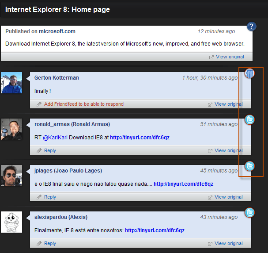Click the '43 minutes ago' timestamp

(x=219, y=217)
